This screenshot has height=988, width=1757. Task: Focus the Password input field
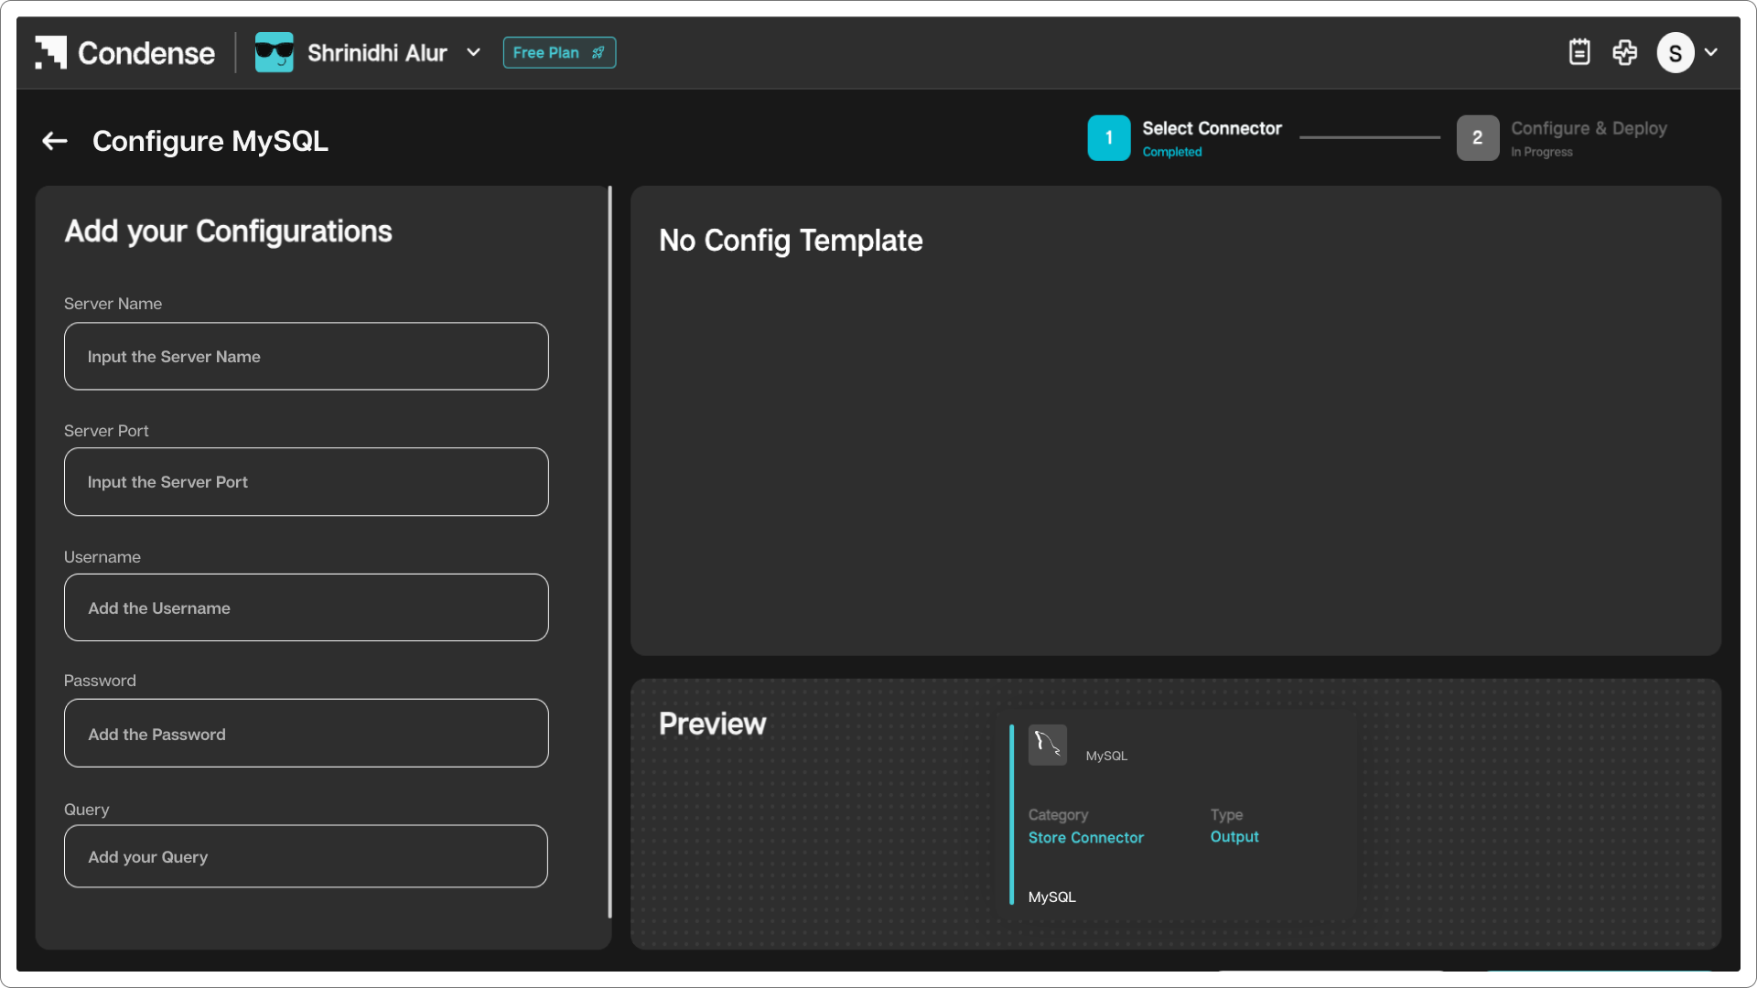point(307,733)
